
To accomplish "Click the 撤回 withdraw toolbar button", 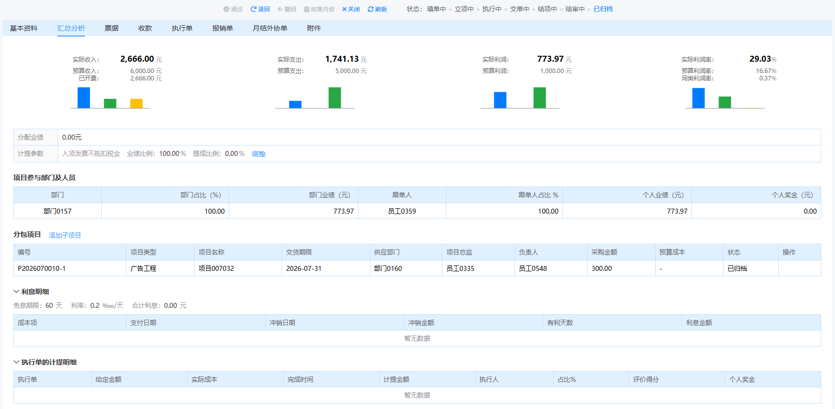I will pyautogui.click(x=287, y=9).
